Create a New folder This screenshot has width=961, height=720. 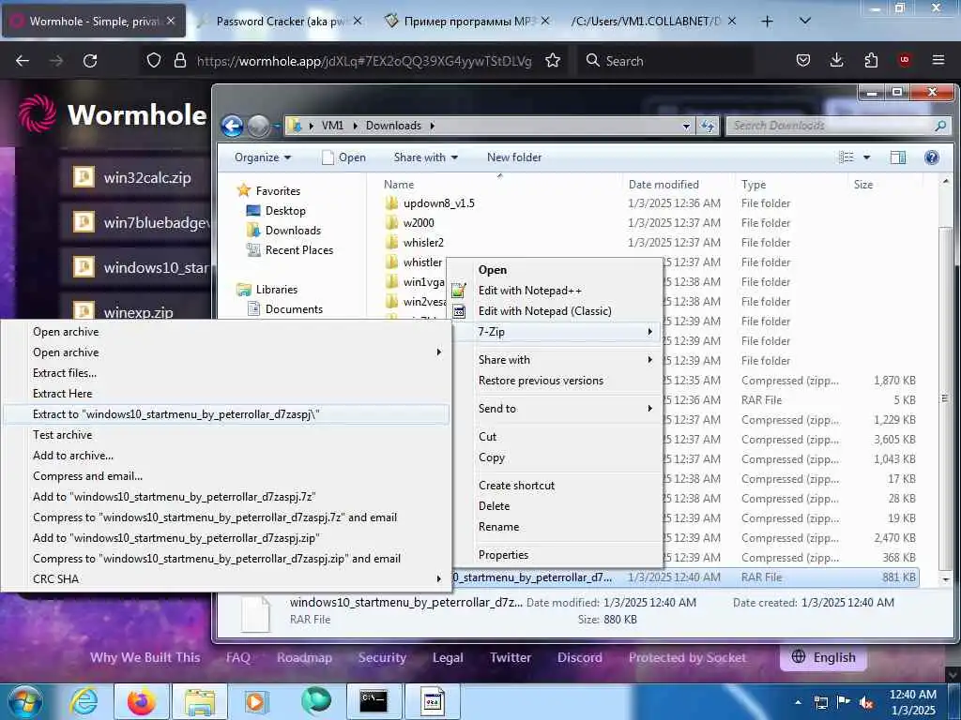(514, 157)
